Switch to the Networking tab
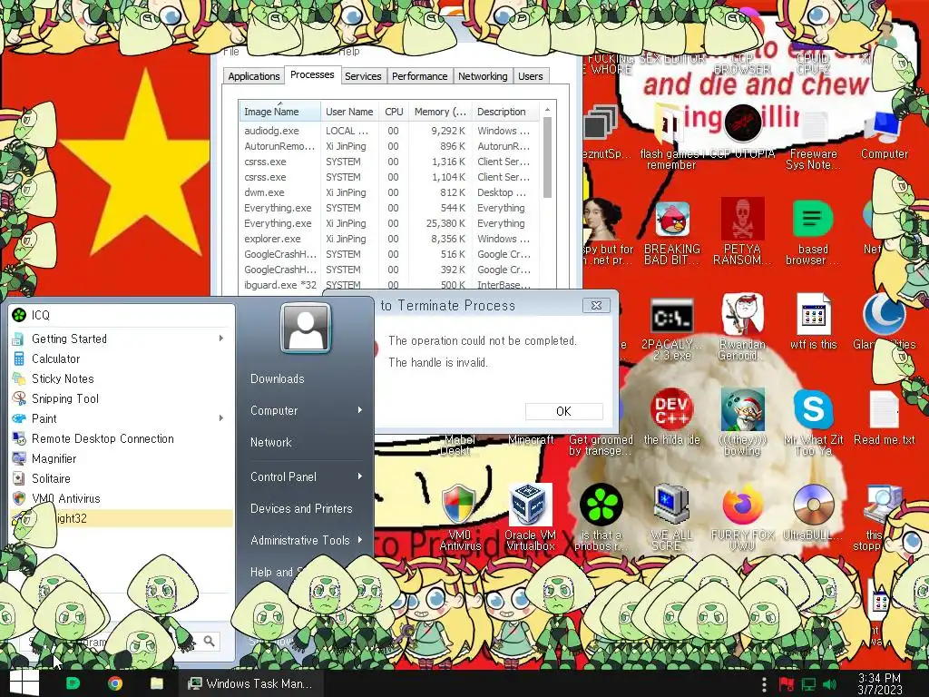Screen dimensions: 929x697 [483, 76]
